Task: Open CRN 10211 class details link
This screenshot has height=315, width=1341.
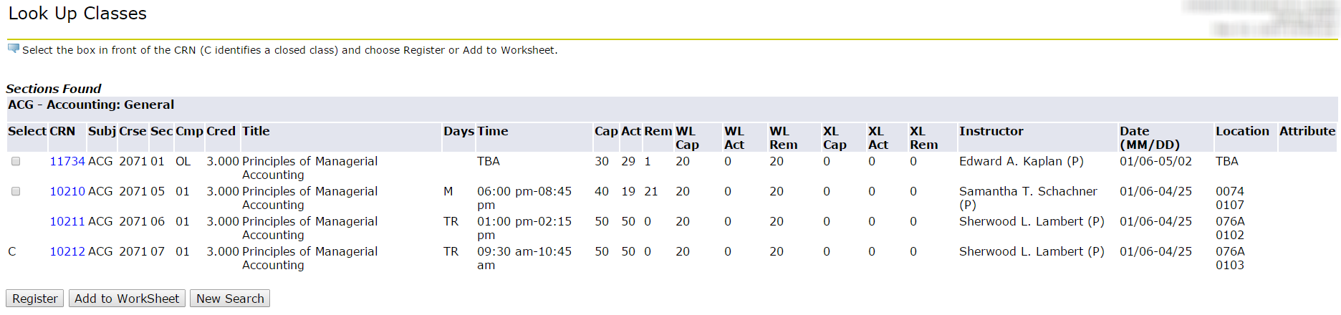Action: click(x=67, y=222)
